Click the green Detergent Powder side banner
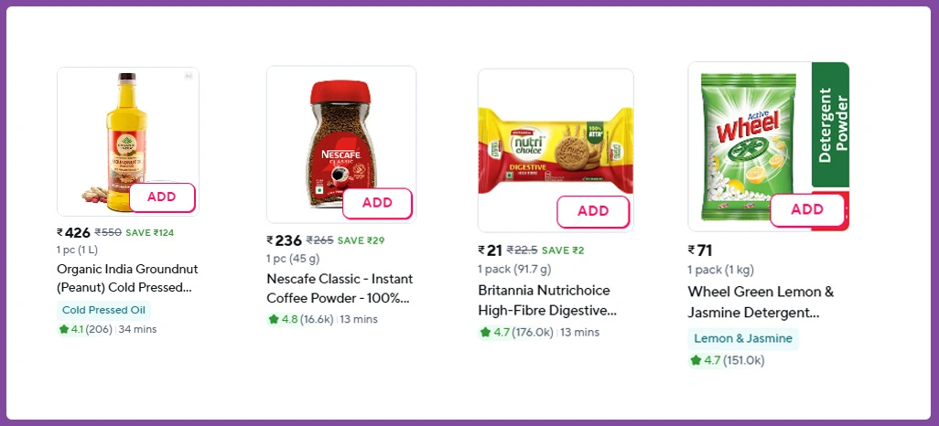The image size is (939, 426). [830, 124]
